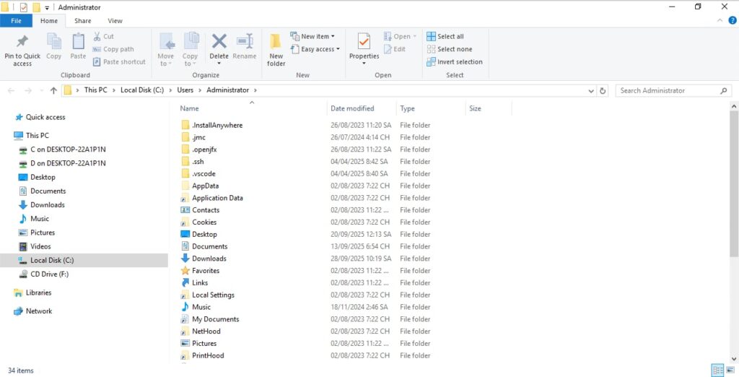The height and width of the screenshot is (377, 739).
Task: Click the Search Administrator input box
Action: 668,90
